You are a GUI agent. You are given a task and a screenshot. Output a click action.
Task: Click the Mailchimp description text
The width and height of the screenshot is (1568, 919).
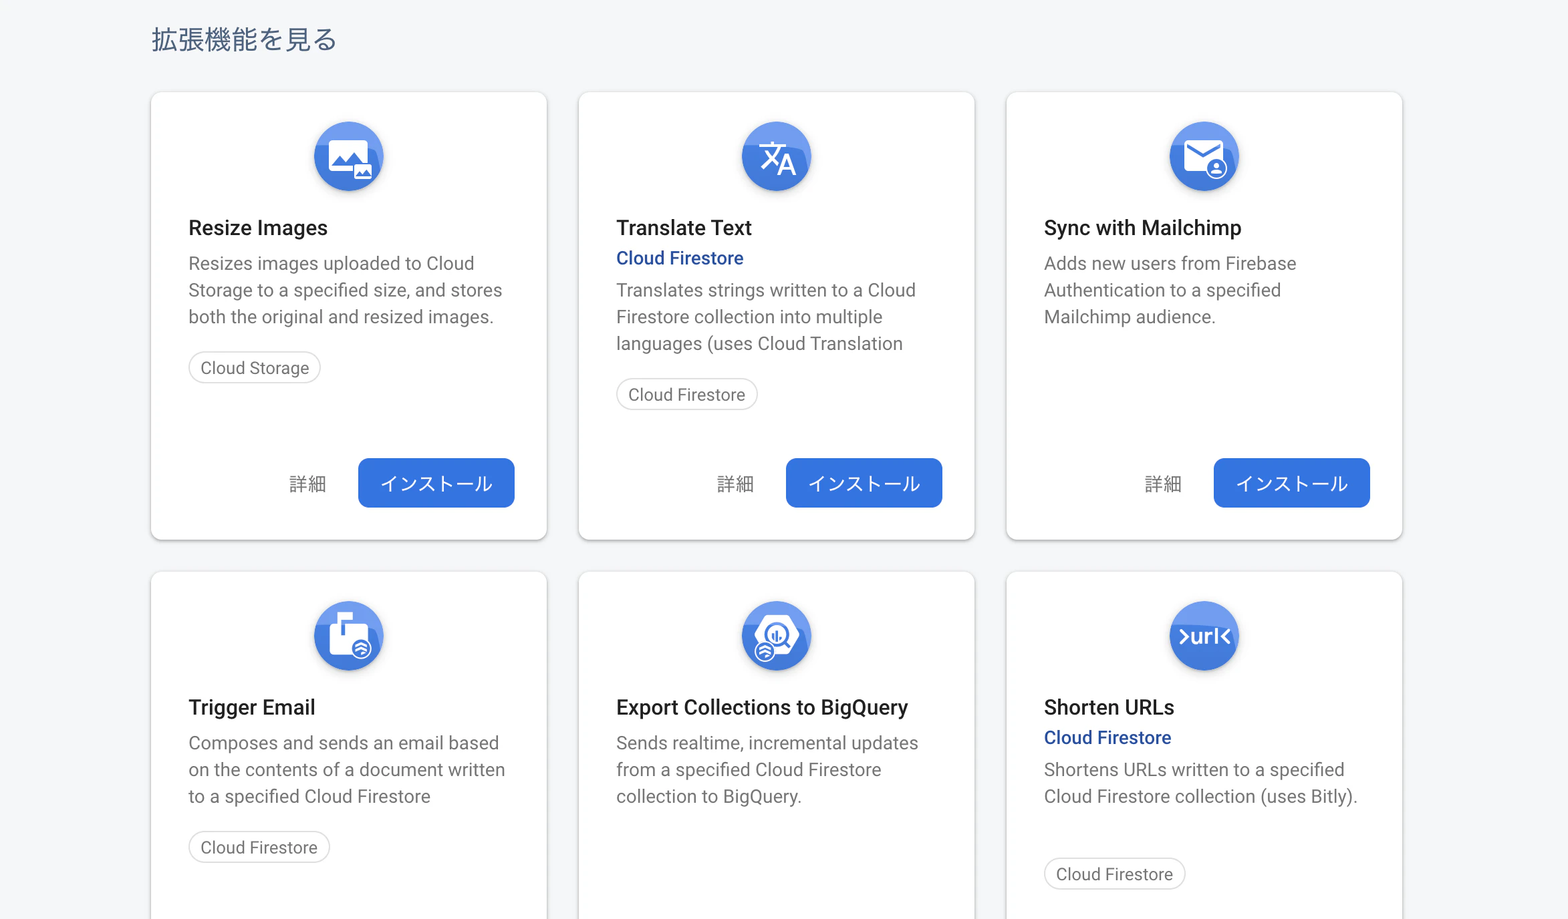pyautogui.click(x=1170, y=290)
